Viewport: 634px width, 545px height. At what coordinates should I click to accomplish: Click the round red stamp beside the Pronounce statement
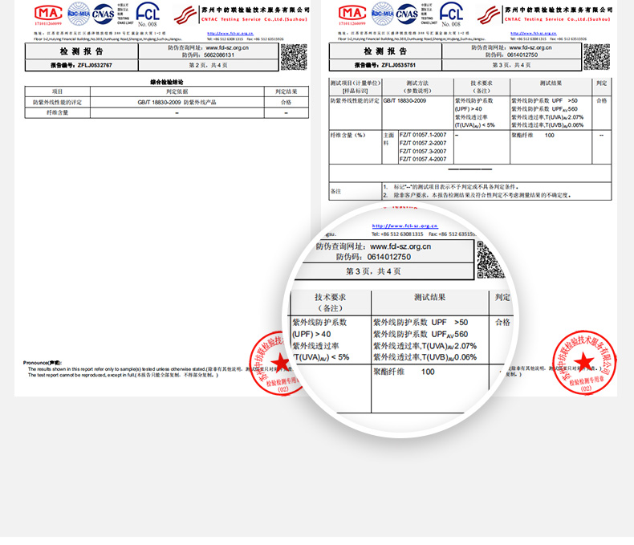click(275, 363)
